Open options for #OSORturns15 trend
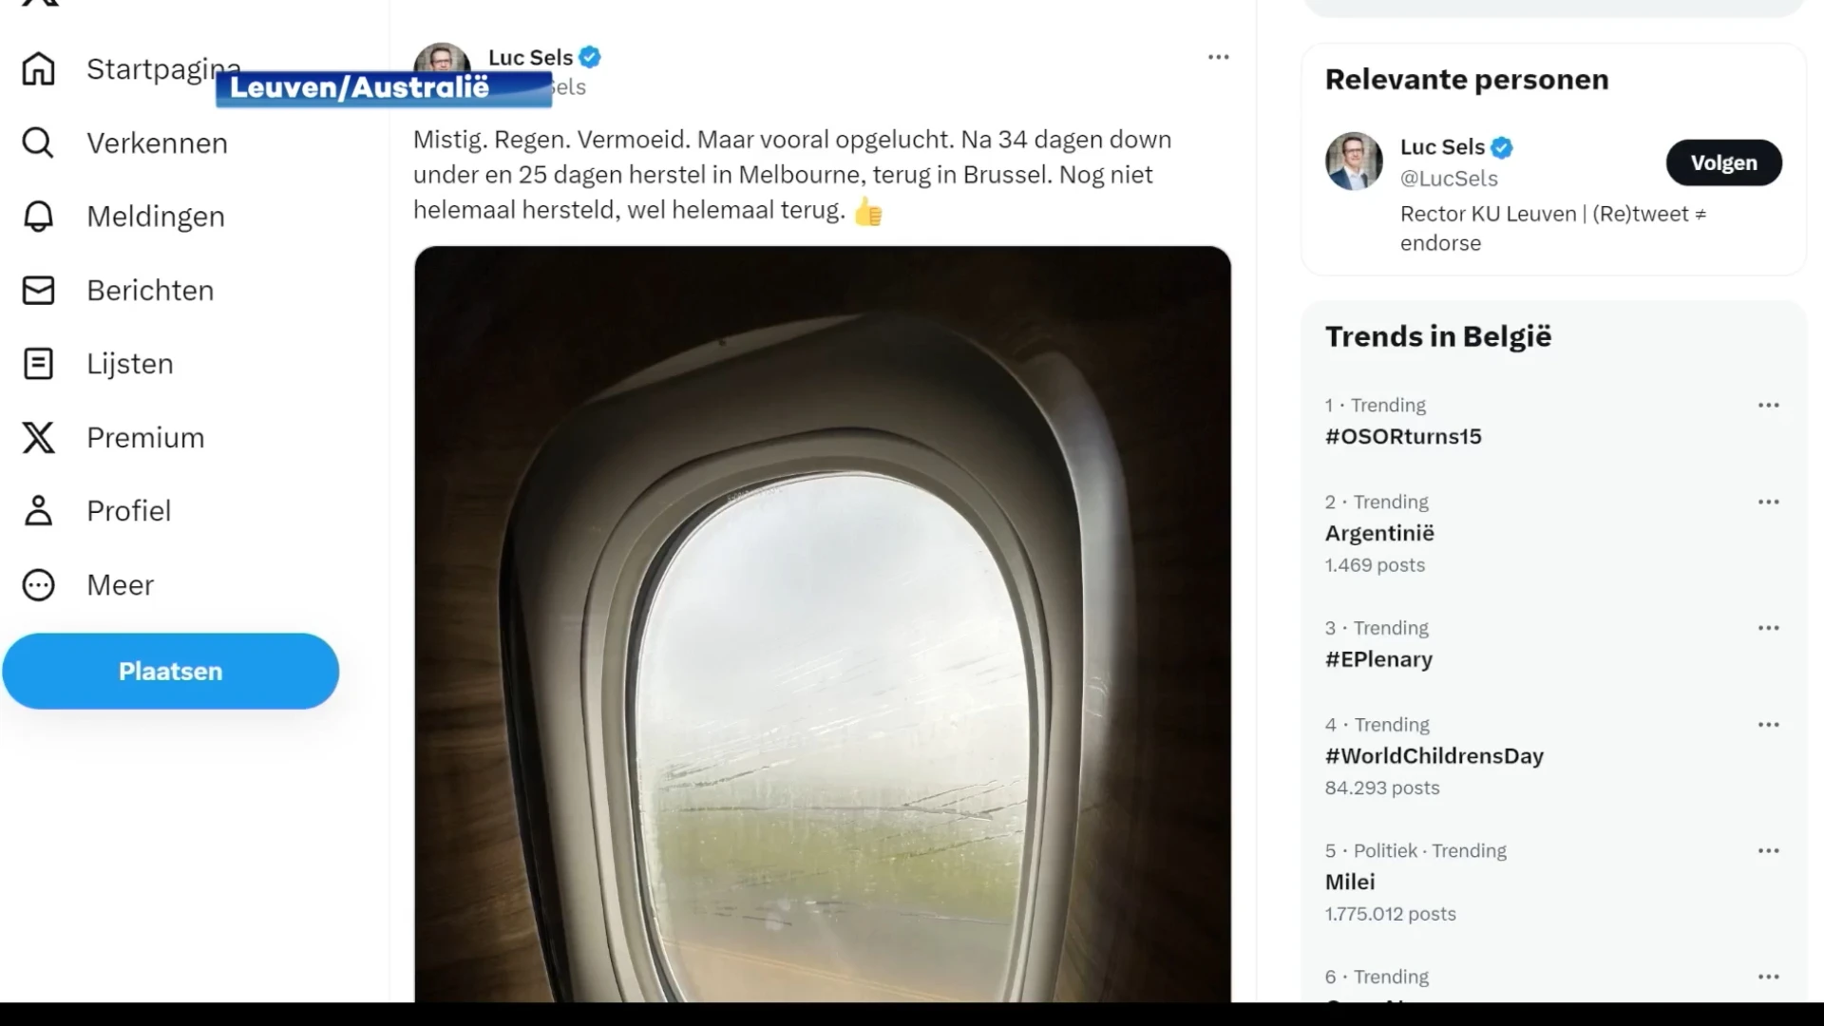Viewport: 1824px width, 1026px height. [x=1768, y=406]
